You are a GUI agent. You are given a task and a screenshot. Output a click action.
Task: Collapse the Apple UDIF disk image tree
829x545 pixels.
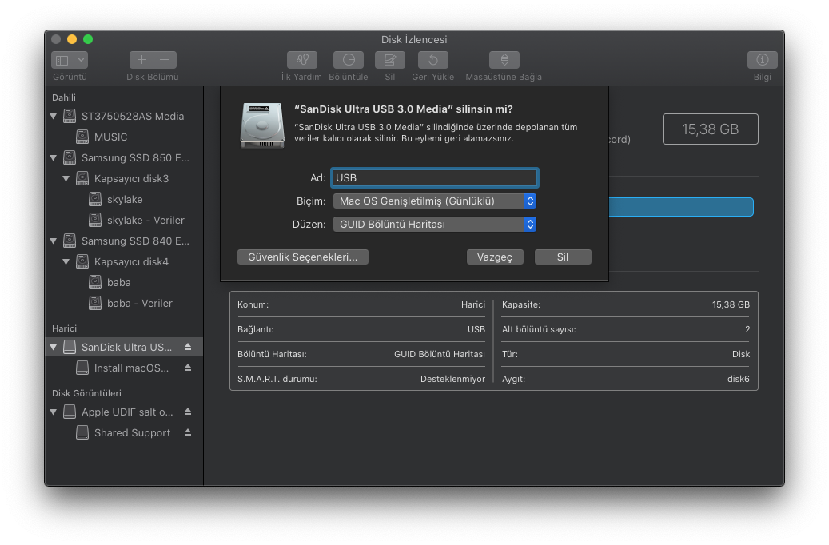click(x=54, y=412)
